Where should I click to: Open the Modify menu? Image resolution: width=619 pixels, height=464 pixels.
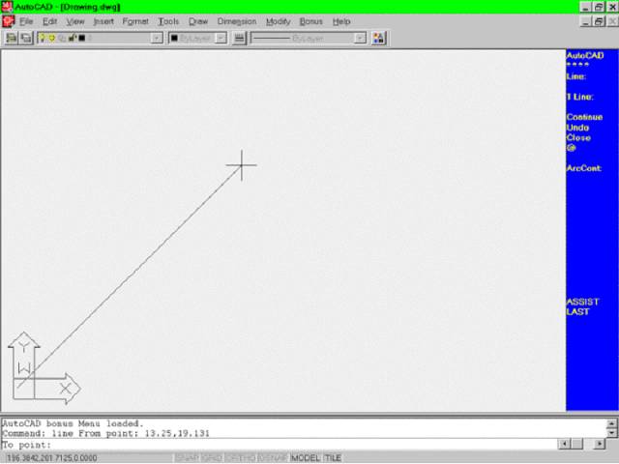click(278, 21)
